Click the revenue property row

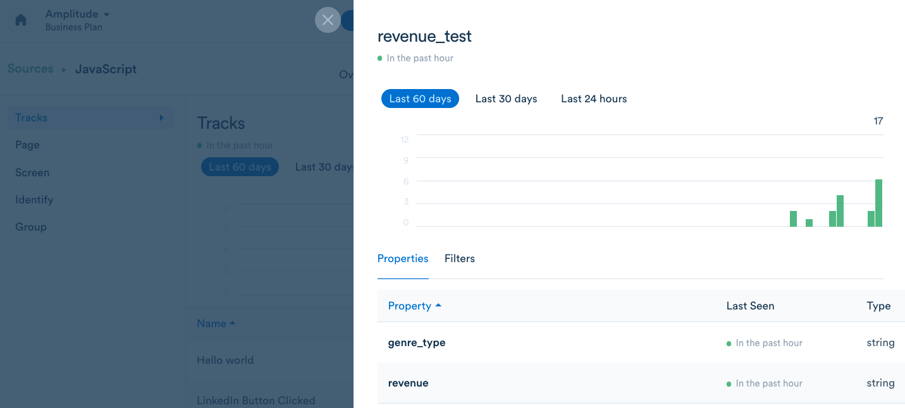click(408, 383)
